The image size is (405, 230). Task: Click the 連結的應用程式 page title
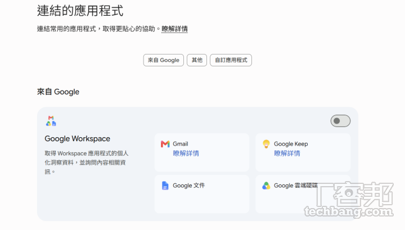(80, 11)
